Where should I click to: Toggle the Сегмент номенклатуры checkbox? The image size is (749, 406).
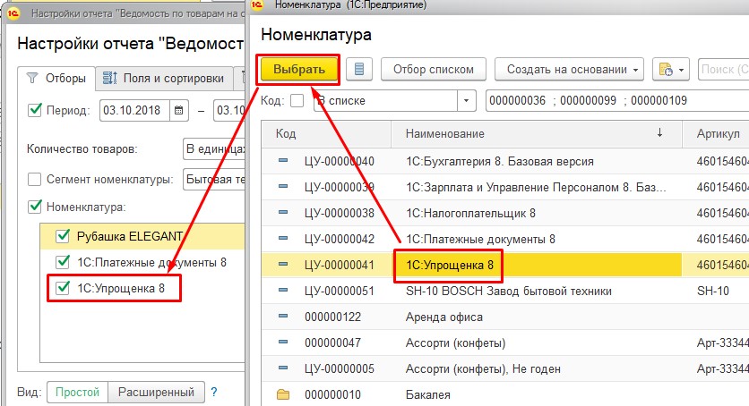pos(34,179)
